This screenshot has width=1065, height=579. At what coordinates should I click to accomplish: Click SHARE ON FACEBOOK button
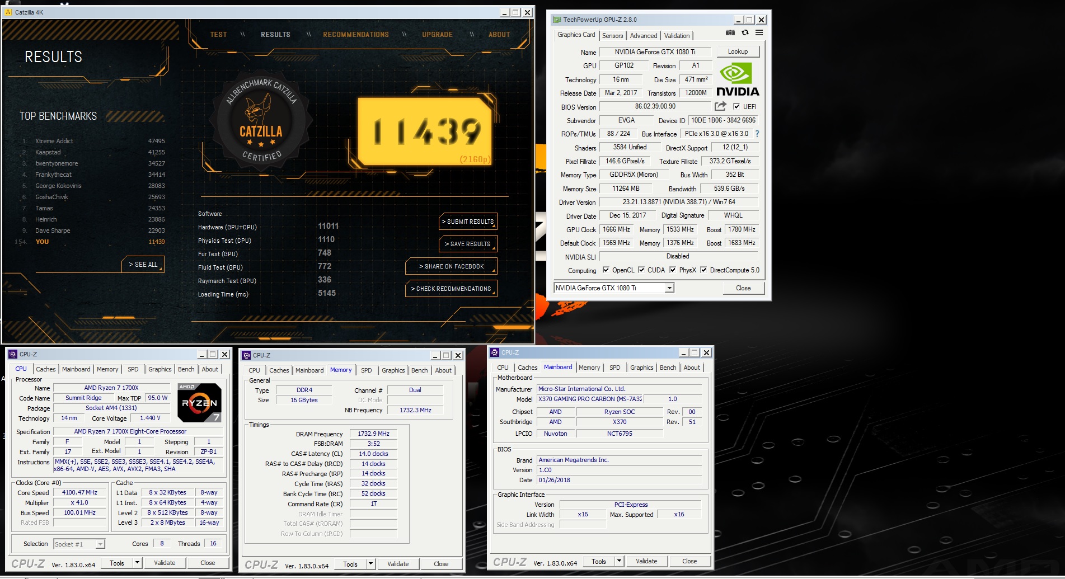pos(451,266)
